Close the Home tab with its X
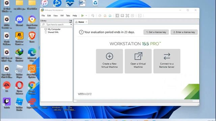The width and height of the screenshot is (216, 121). (86, 22)
